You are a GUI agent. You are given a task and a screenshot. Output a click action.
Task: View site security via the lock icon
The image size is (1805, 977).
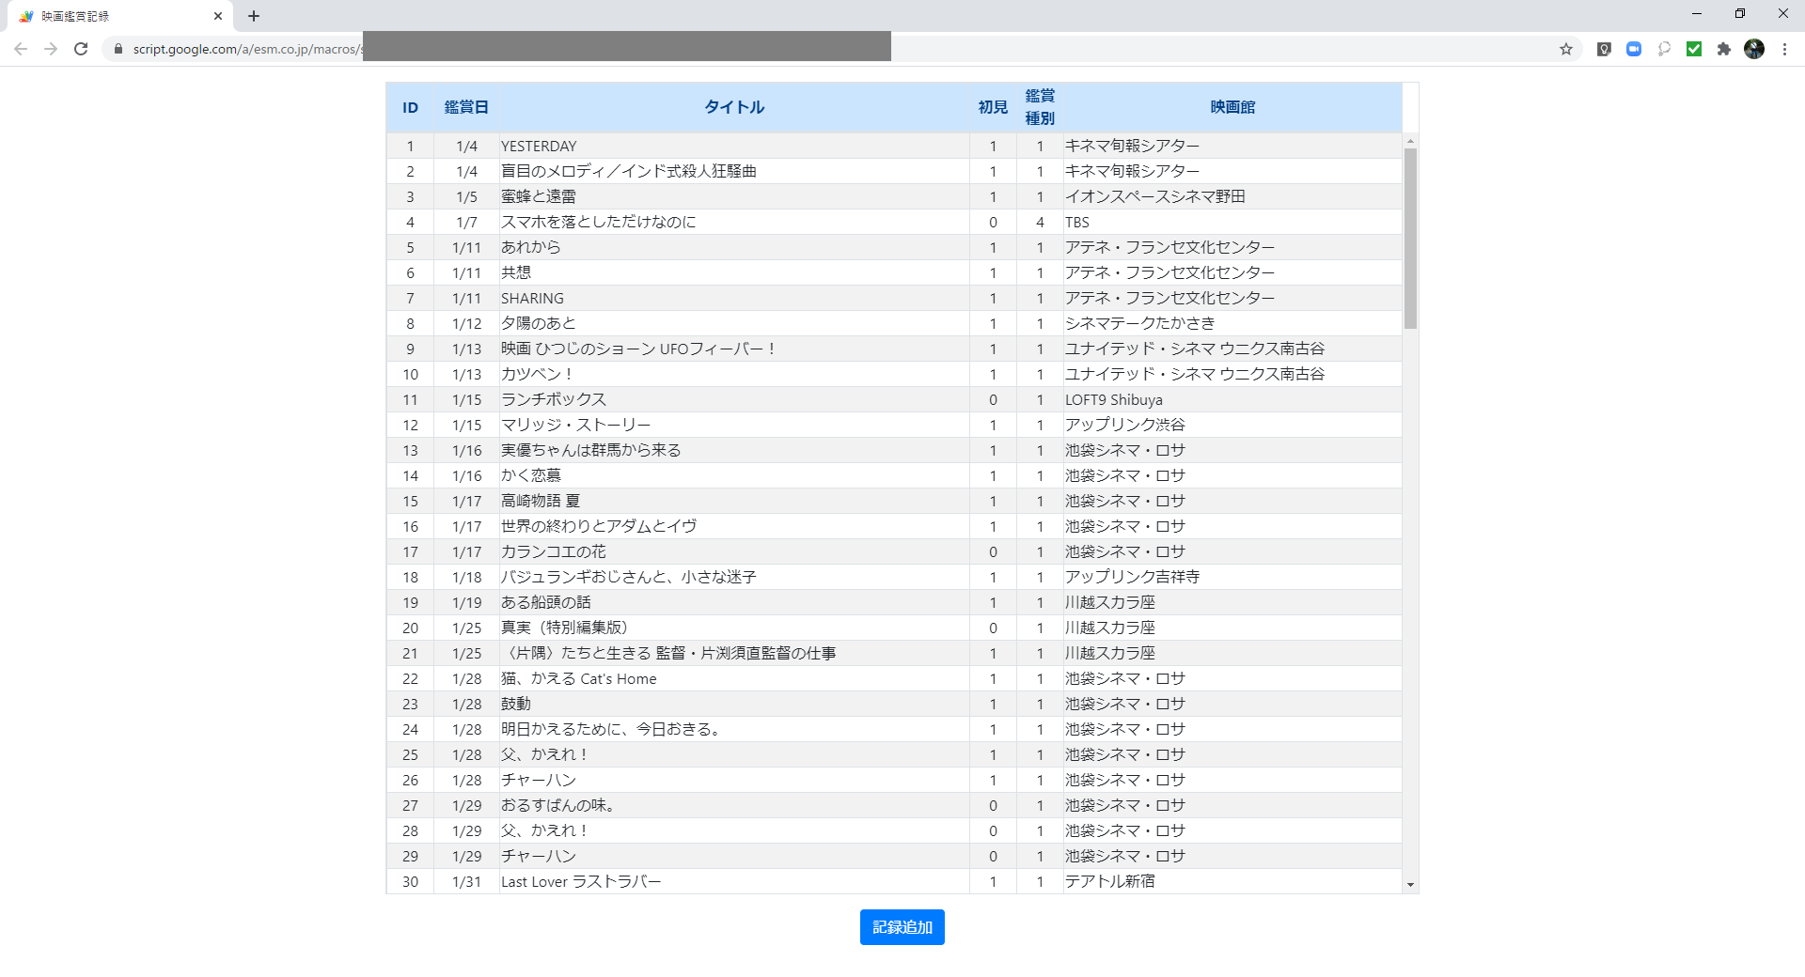click(x=118, y=48)
